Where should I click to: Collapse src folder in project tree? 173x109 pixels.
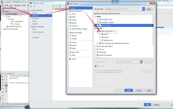tap(4, 16)
